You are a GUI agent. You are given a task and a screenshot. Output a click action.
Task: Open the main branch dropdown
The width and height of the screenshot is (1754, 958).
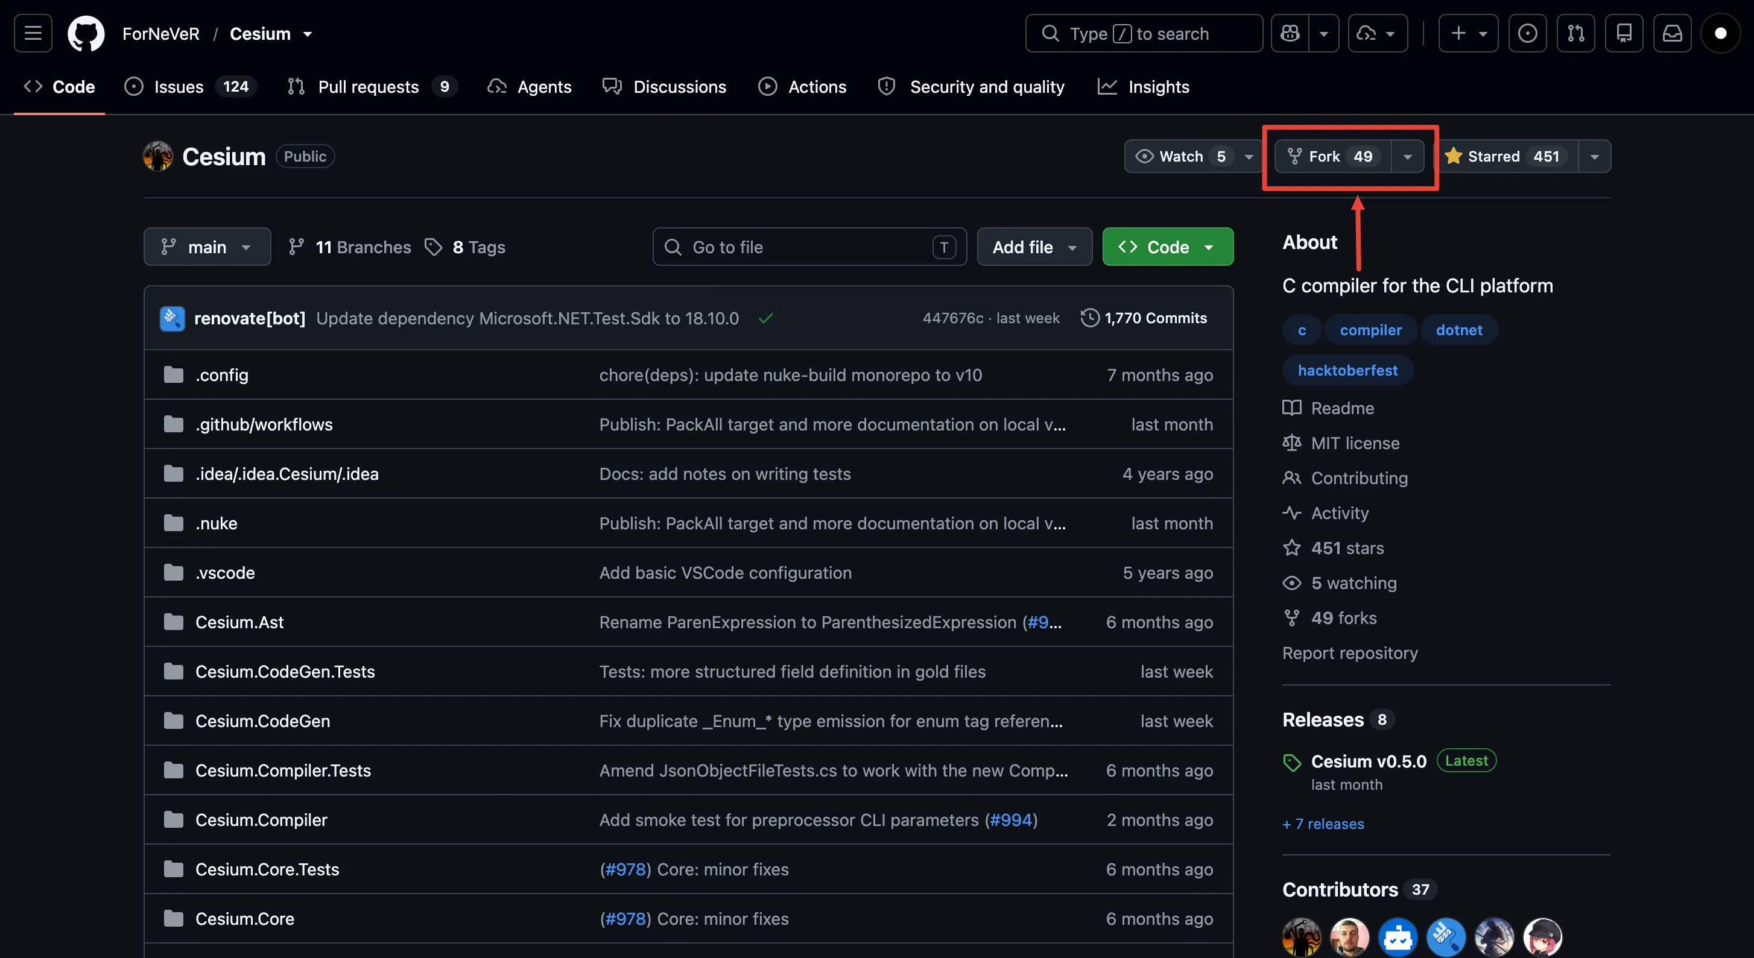(x=207, y=247)
